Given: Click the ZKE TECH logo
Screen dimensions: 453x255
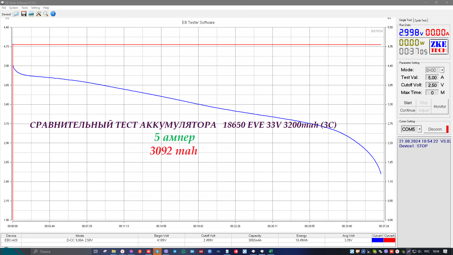Looking at the screenshot, I should tap(439, 47).
